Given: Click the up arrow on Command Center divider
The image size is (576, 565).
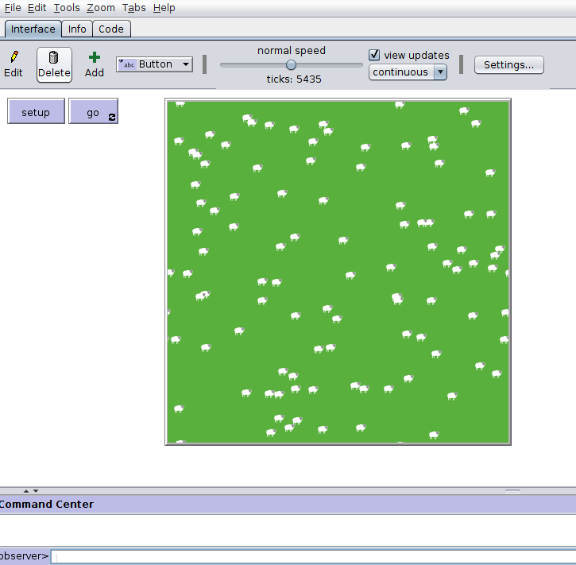Looking at the screenshot, I should (26, 491).
